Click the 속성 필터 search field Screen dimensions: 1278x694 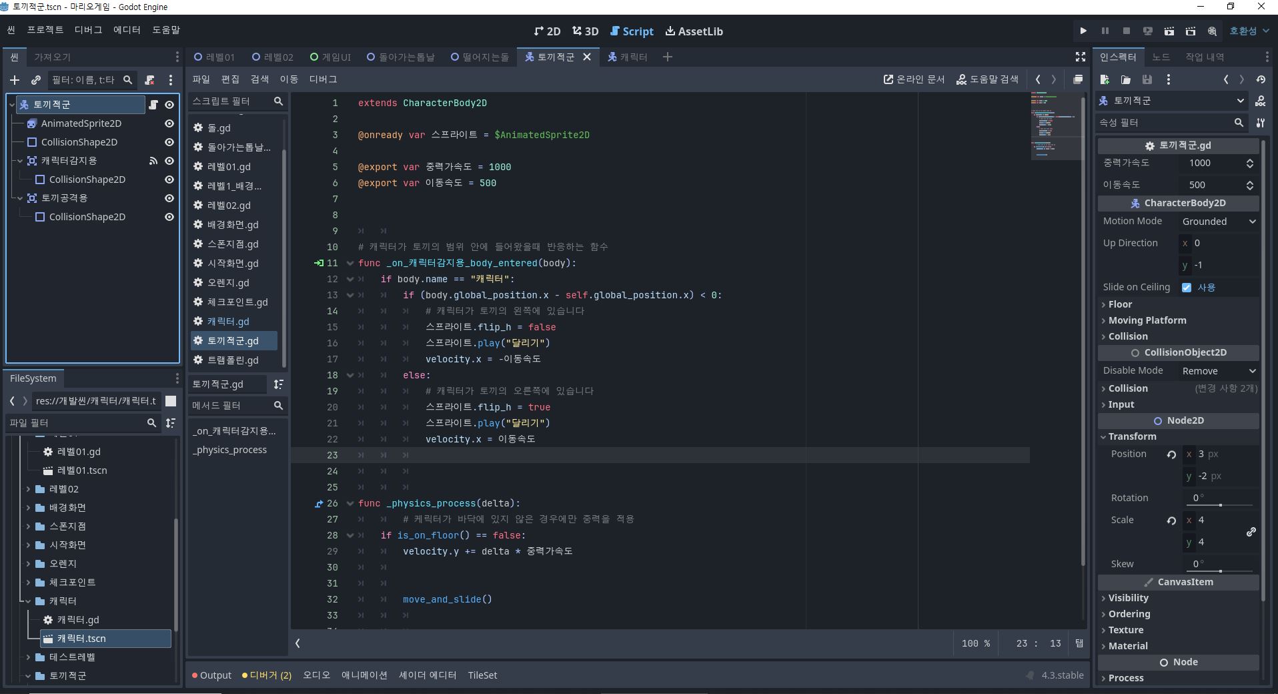click(1172, 123)
